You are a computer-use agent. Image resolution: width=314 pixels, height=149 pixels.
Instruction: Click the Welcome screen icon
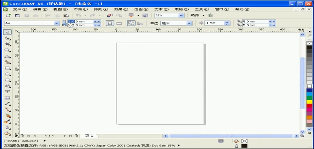pyautogui.click(x=145, y=15)
